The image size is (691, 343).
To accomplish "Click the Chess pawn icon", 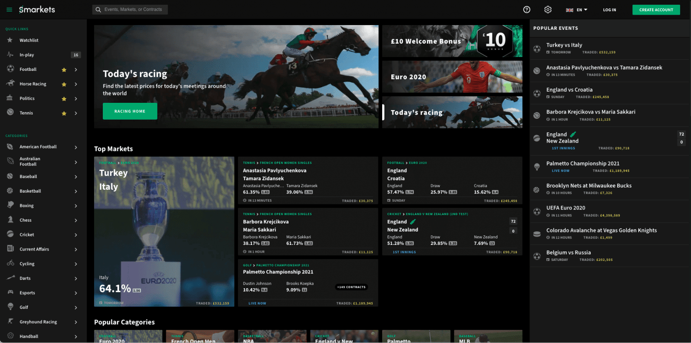I will [10, 219].
